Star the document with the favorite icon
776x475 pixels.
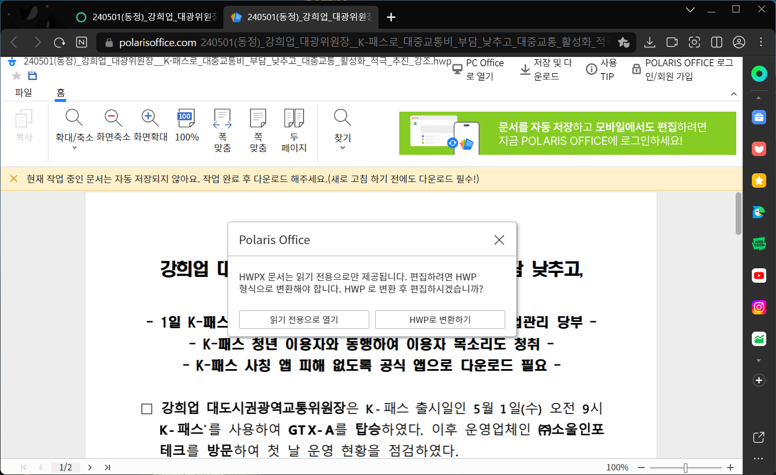16,76
